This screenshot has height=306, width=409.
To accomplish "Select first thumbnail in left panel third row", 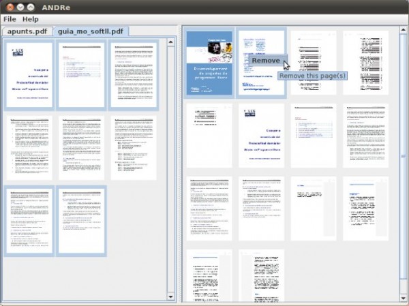I will (x=29, y=221).
